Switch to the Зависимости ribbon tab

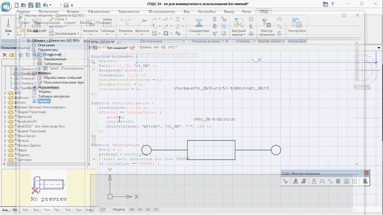point(129,12)
